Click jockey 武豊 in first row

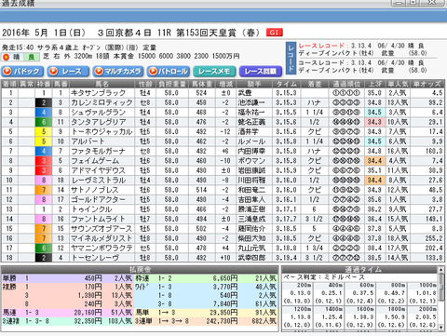[x=245, y=93]
